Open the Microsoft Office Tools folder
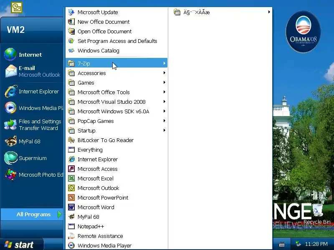This screenshot has height=250, width=334. pyautogui.click(x=116, y=92)
